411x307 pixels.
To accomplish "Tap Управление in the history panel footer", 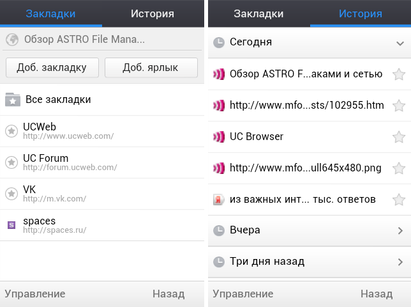I will pos(243,294).
